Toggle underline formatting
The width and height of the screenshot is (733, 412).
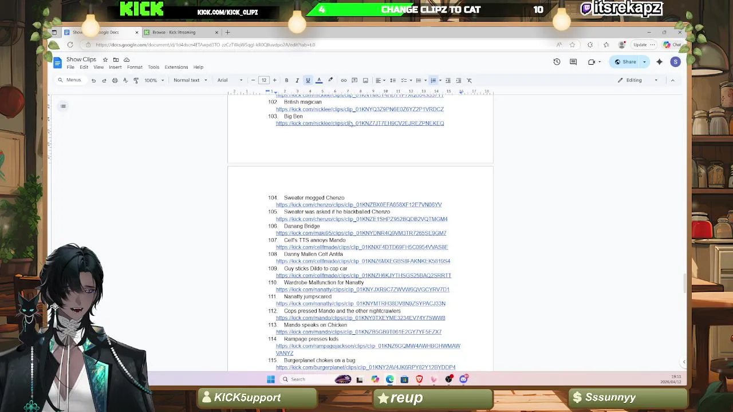[x=308, y=80]
